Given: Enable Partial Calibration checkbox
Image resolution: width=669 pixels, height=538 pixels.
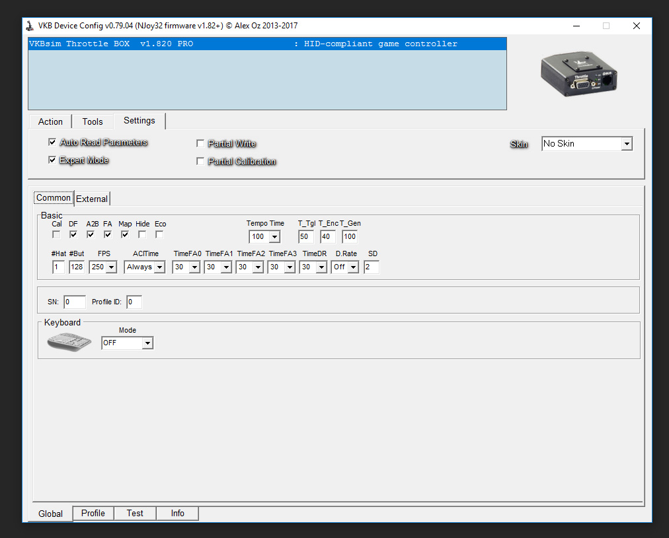Looking at the screenshot, I should (200, 162).
